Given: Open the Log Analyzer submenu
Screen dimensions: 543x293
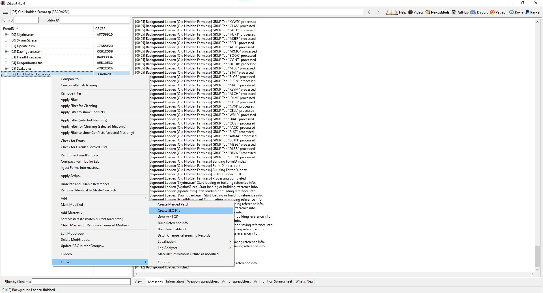Looking at the screenshot, I should tap(191, 248).
